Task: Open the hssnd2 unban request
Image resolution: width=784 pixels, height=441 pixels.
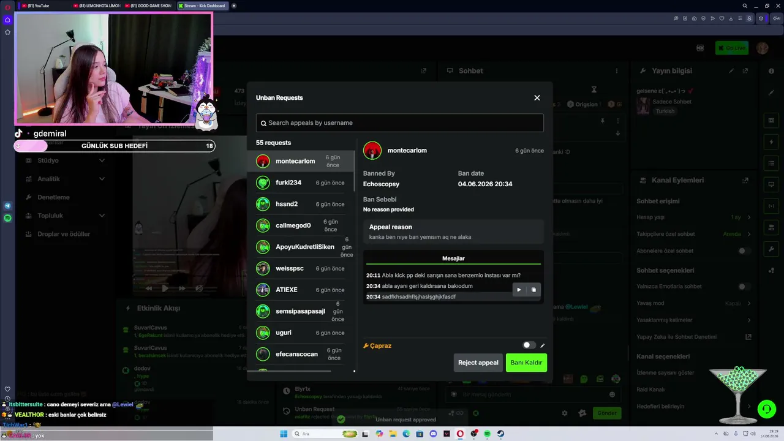Action: click(300, 204)
